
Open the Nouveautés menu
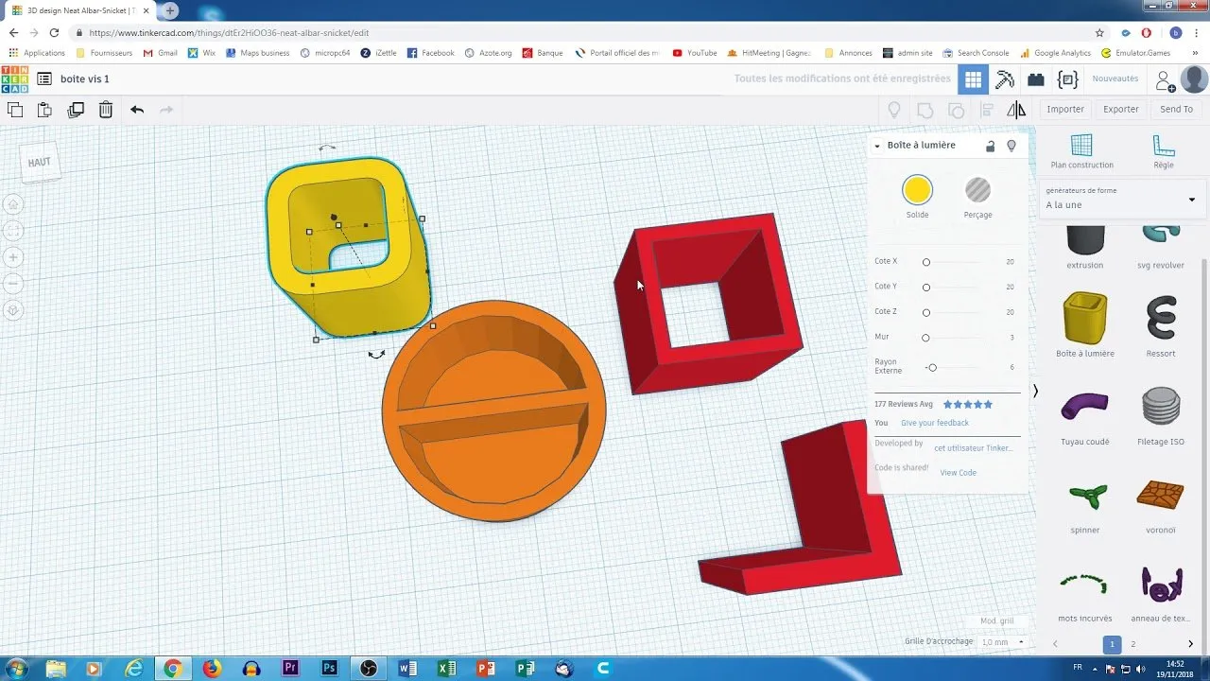pyautogui.click(x=1115, y=79)
